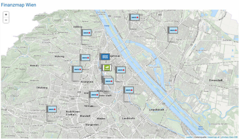Click the Erste flag near Jedlesee
The height and width of the screenshot is (140, 239).
[x=135, y=17]
